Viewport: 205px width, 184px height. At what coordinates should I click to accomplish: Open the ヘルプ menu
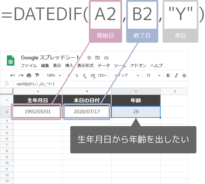pyautogui.click(x=156, y=65)
